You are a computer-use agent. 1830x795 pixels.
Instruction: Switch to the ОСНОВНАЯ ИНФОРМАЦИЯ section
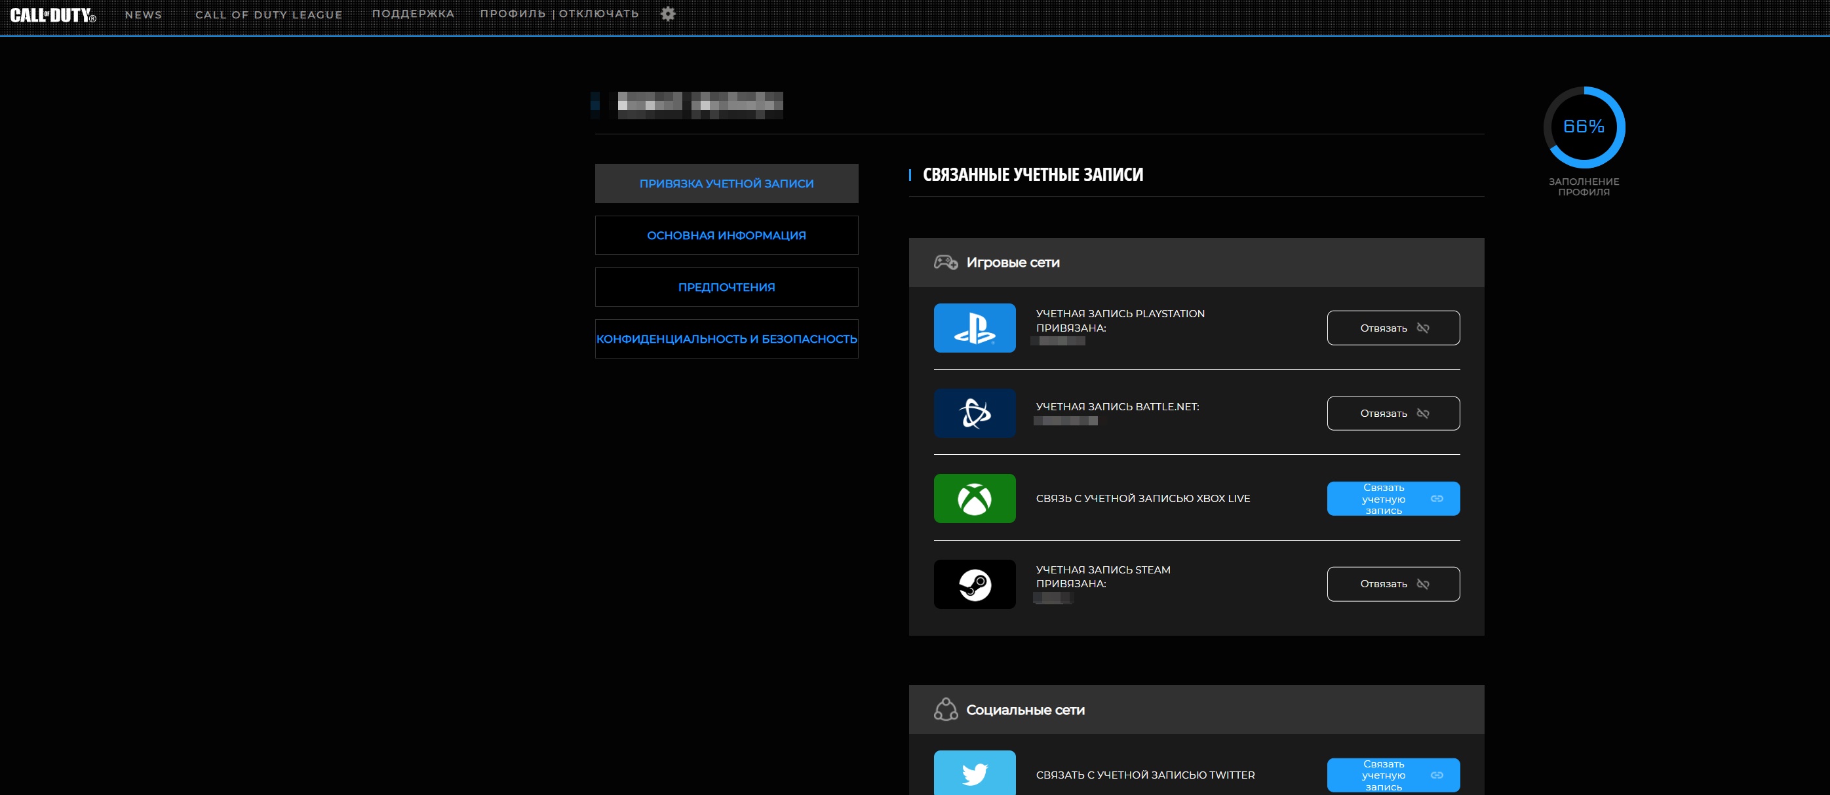click(727, 235)
